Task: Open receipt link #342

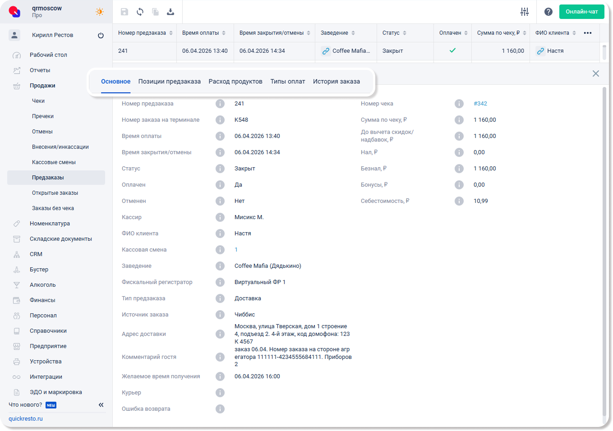Action: pyautogui.click(x=480, y=104)
